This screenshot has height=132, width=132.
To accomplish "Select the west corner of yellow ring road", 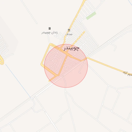I will 42,64.
